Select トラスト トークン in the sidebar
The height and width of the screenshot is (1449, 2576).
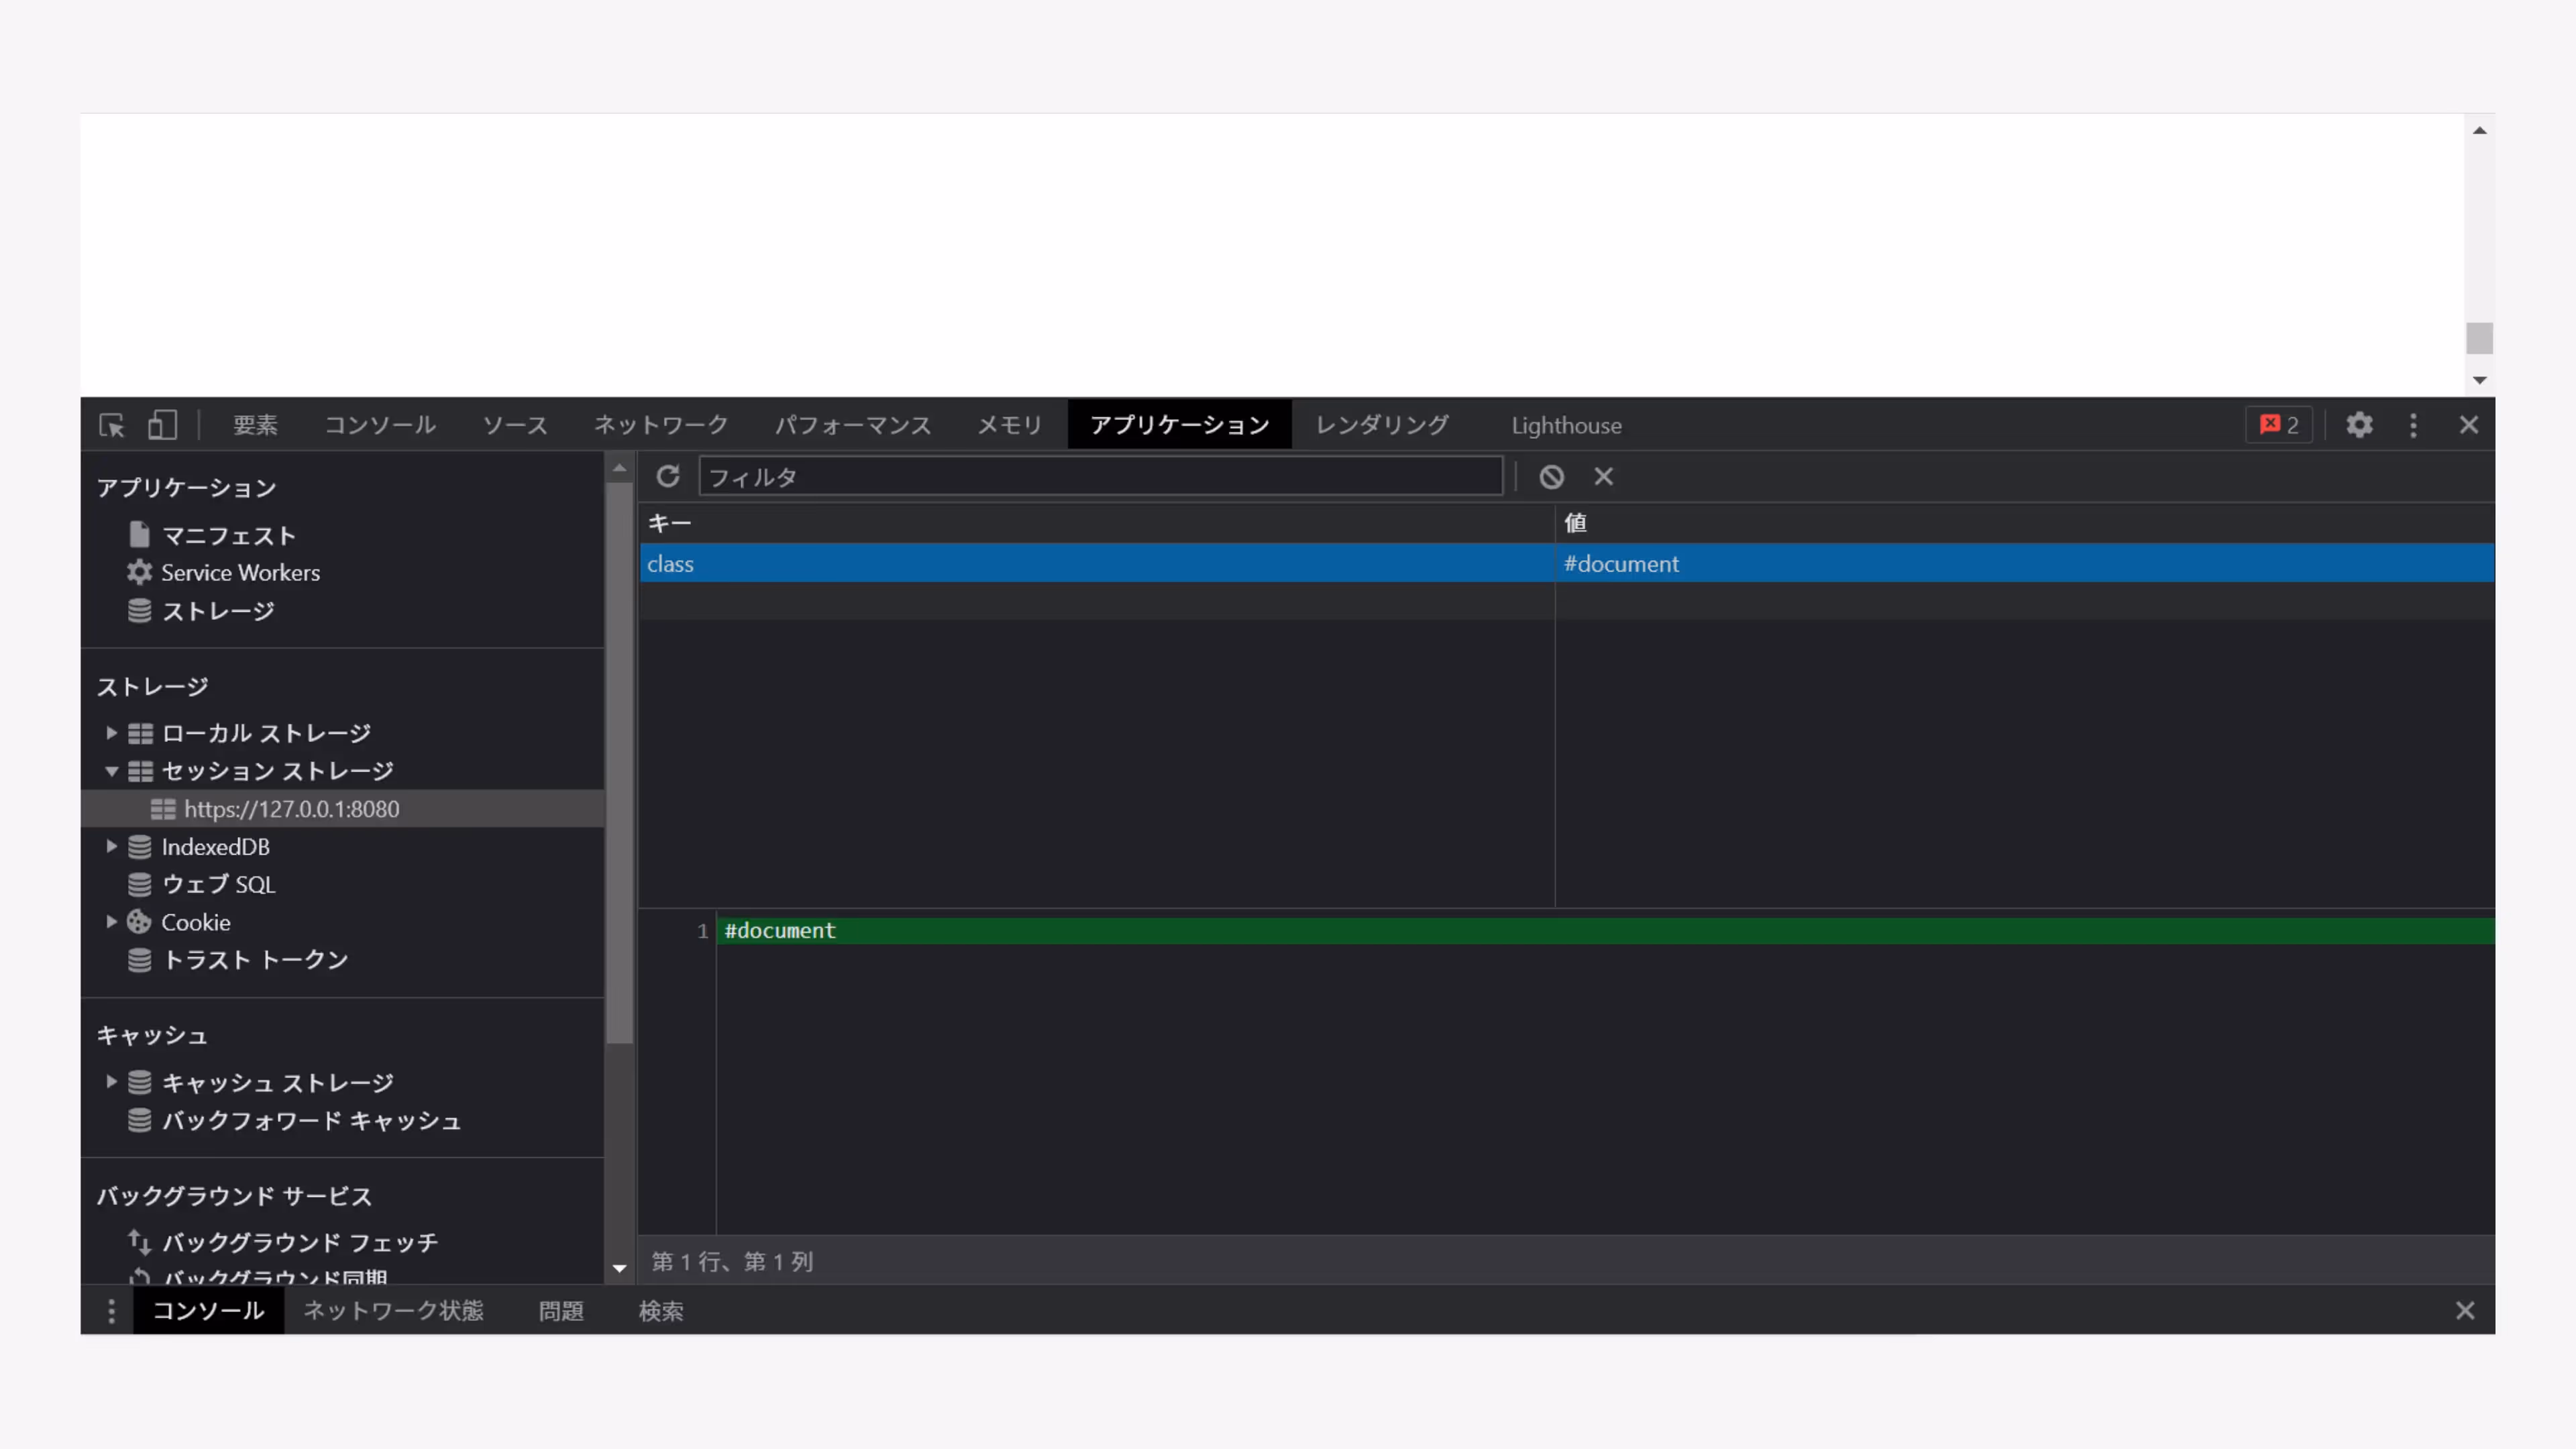[255, 960]
